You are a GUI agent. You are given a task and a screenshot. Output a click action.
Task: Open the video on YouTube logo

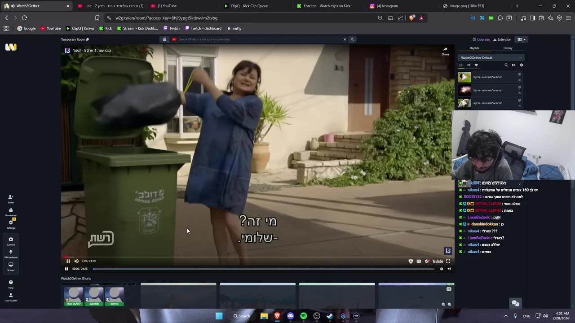(x=438, y=261)
